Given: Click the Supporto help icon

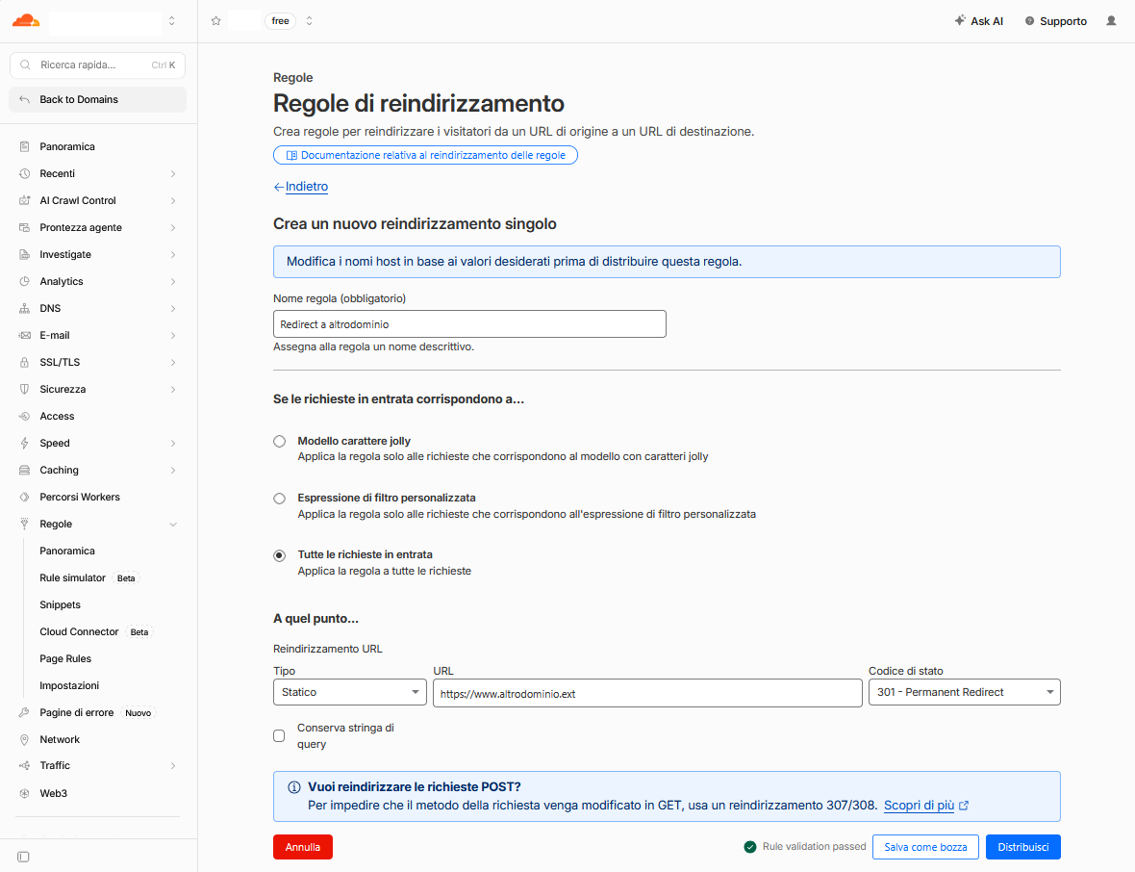Looking at the screenshot, I should click(1029, 21).
